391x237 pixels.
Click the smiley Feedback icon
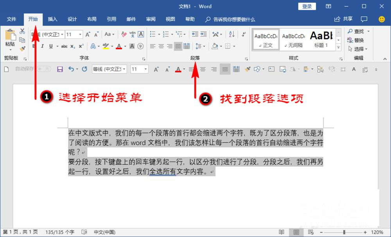click(382, 19)
